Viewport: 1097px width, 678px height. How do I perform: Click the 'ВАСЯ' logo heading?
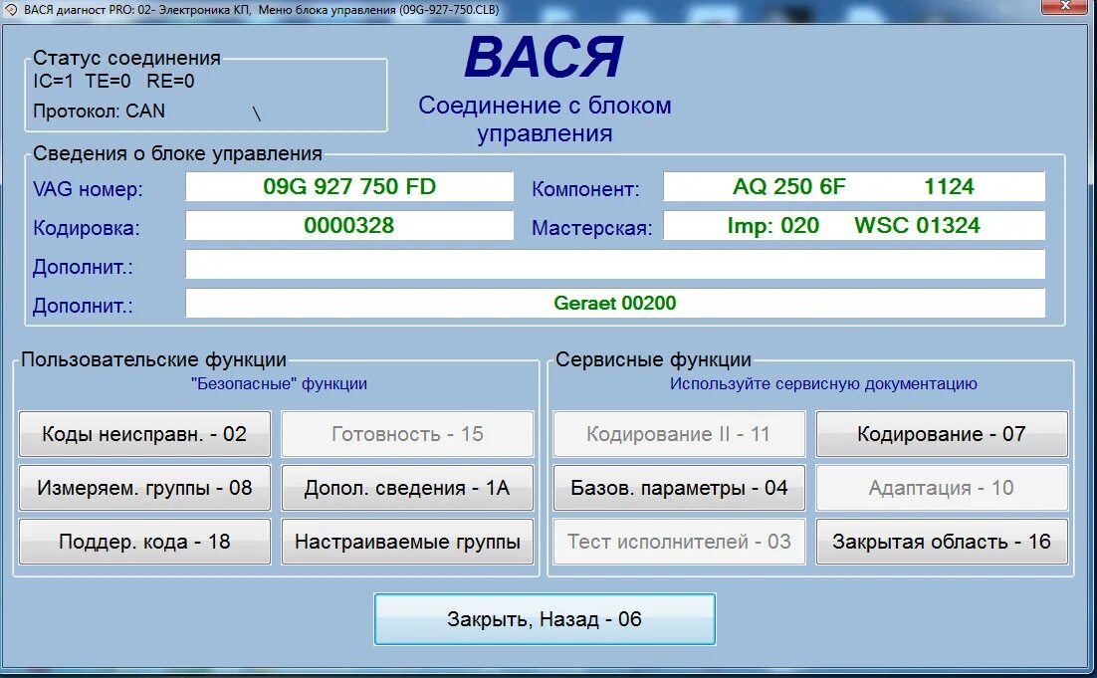pos(544,58)
